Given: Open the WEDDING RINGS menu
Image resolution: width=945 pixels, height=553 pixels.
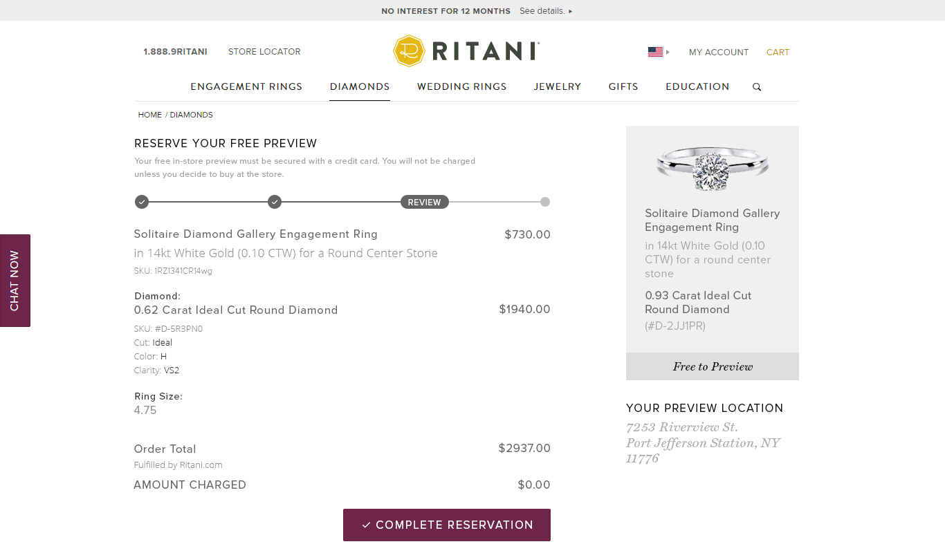Looking at the screenshot, I should click(x=461, y=86).
